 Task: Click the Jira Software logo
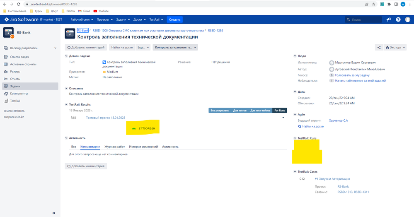tap(22, 19)
